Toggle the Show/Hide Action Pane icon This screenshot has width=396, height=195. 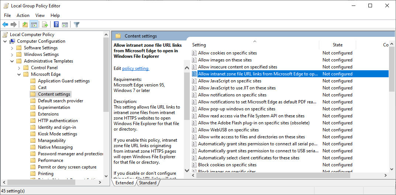(65, 25)
